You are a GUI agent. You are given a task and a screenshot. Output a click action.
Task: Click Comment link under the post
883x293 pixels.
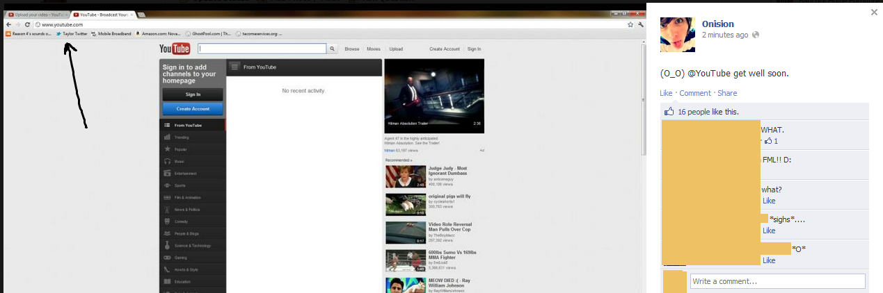(x=695, y=93)
